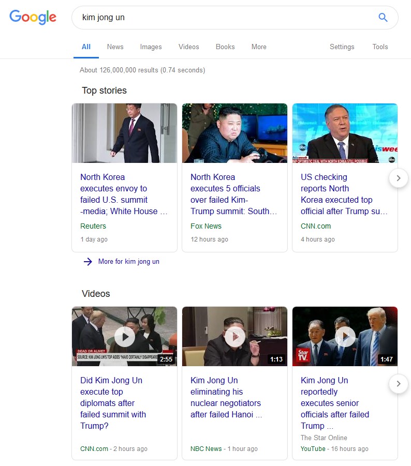Play the 2:55 CNN video
Screen dimensions: 411x466
(125, 337)
